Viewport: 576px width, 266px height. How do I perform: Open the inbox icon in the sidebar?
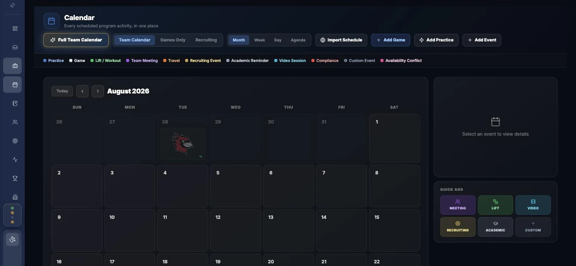point(15,47)
